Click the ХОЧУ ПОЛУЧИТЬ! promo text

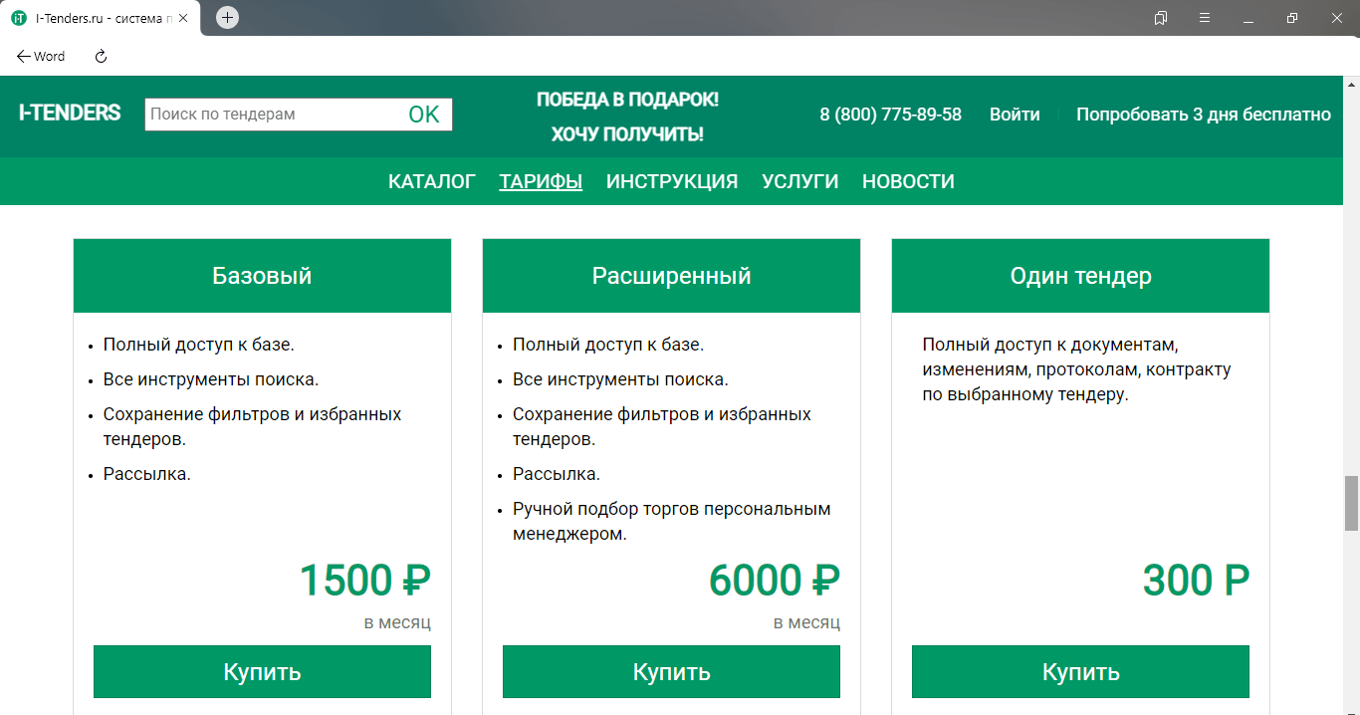[627, 134]
